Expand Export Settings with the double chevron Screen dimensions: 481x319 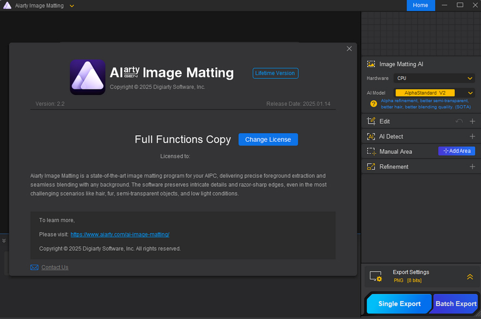coord(470,276)
